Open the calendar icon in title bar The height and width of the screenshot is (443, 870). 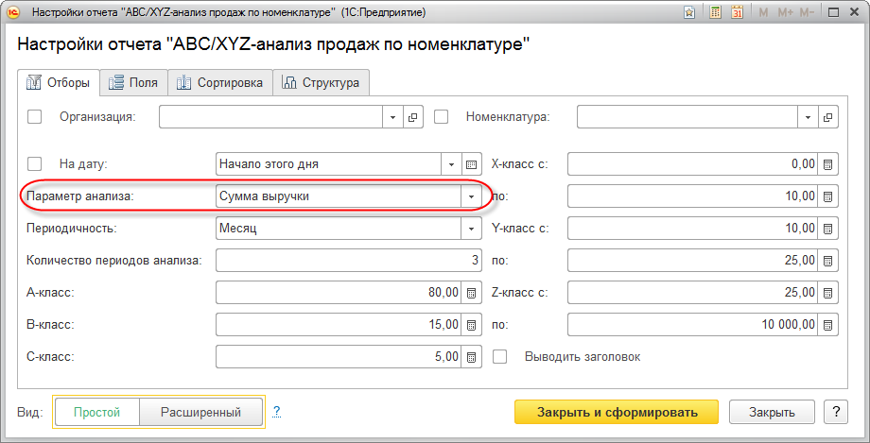(x=736, y=13)
